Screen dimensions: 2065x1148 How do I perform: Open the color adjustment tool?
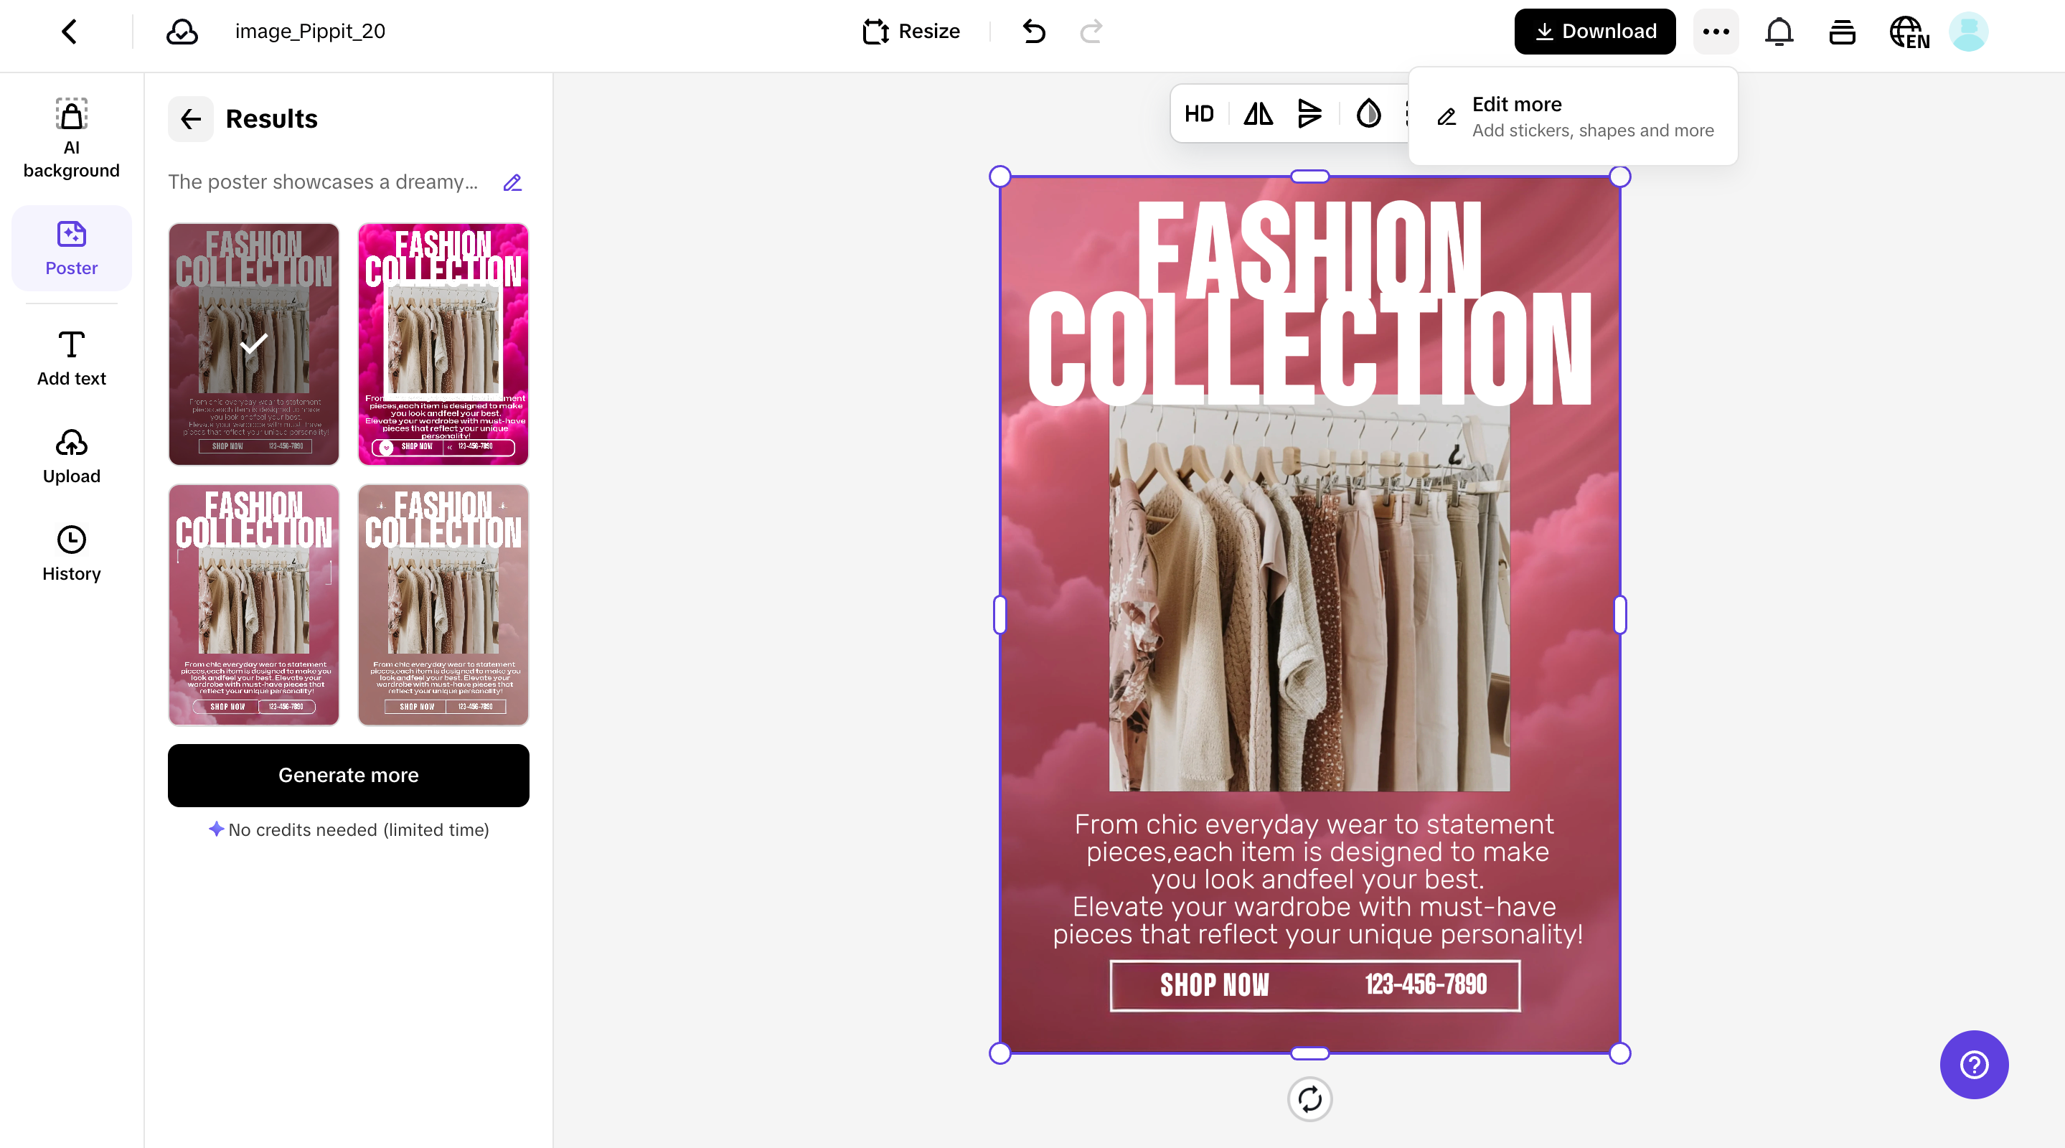coord(1368,113)
